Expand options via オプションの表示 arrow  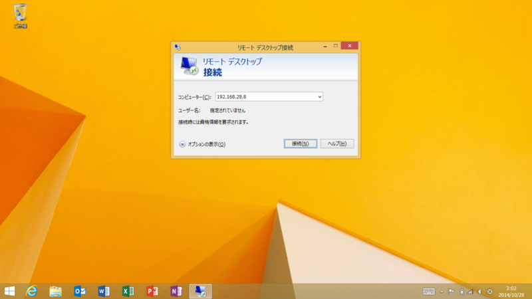pos(182,144)
